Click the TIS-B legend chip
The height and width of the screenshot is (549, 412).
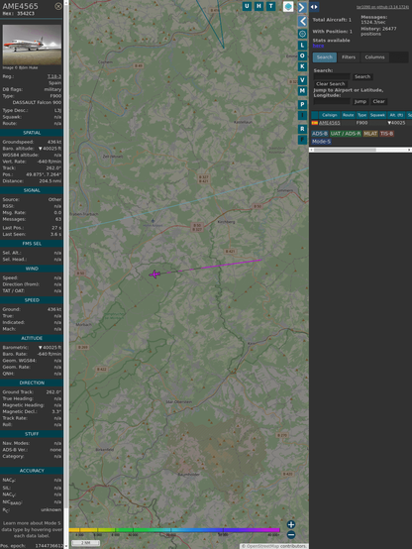point(386,134)
